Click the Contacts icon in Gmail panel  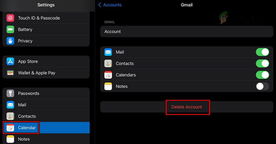click(x=108, y=63)
